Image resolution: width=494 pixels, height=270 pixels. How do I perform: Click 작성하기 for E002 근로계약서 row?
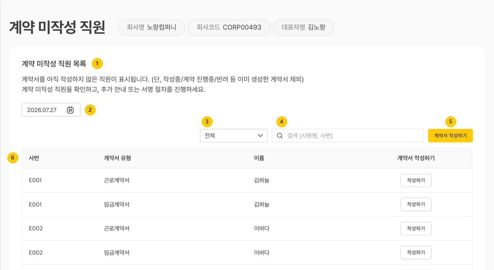(416, 228)
